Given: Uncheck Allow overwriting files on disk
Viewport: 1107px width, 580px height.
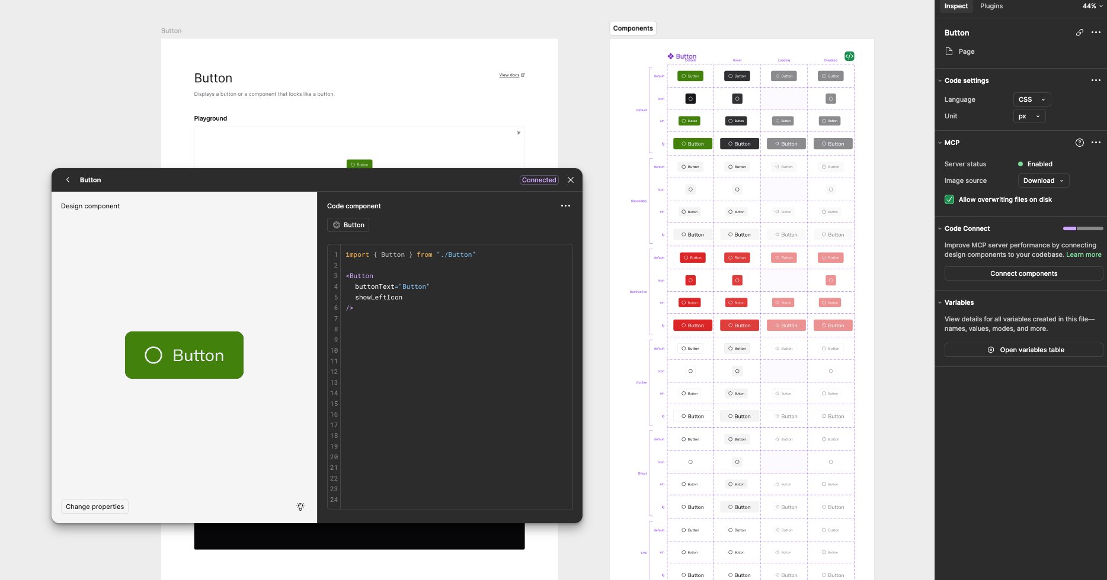Looking at the screenshot, I should 949,199.
